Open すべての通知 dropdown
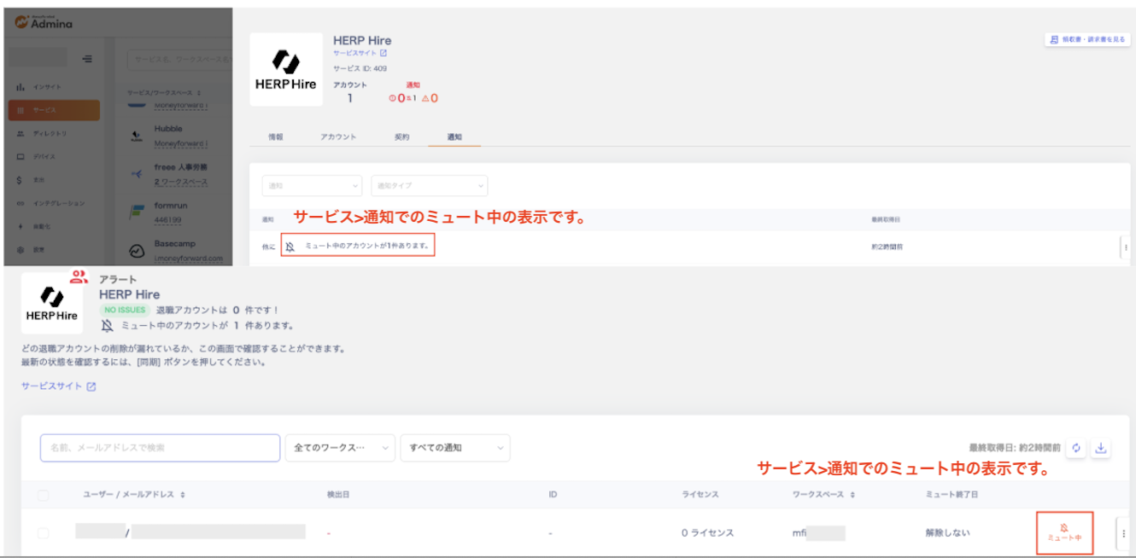Screen dimensions: 1136x558 click(455, 448)
